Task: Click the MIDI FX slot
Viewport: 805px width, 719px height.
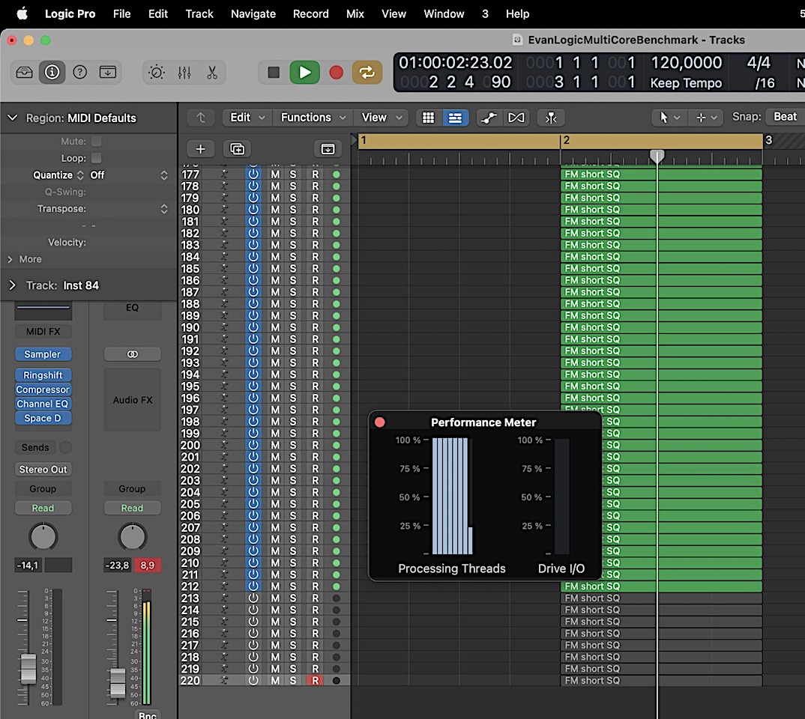Action: click(43, 332)
